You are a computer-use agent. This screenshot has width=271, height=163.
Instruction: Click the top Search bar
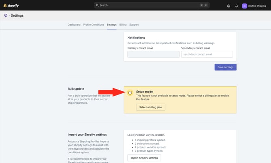(x=152, y=5)
